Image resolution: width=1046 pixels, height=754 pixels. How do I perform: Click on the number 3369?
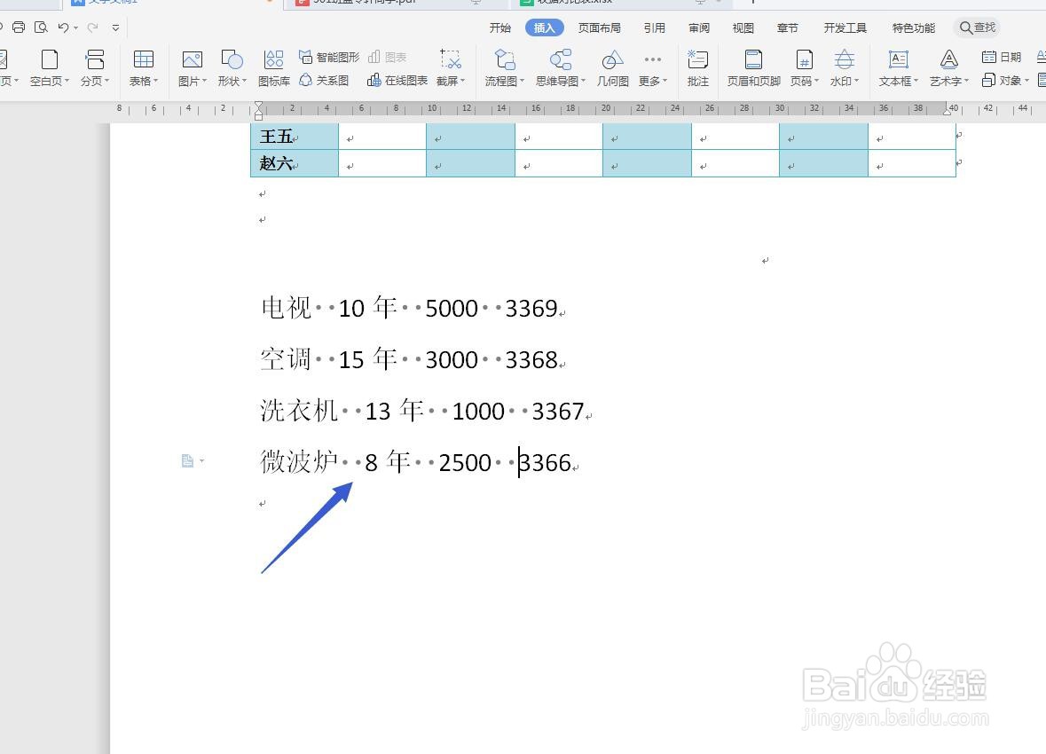531,309
